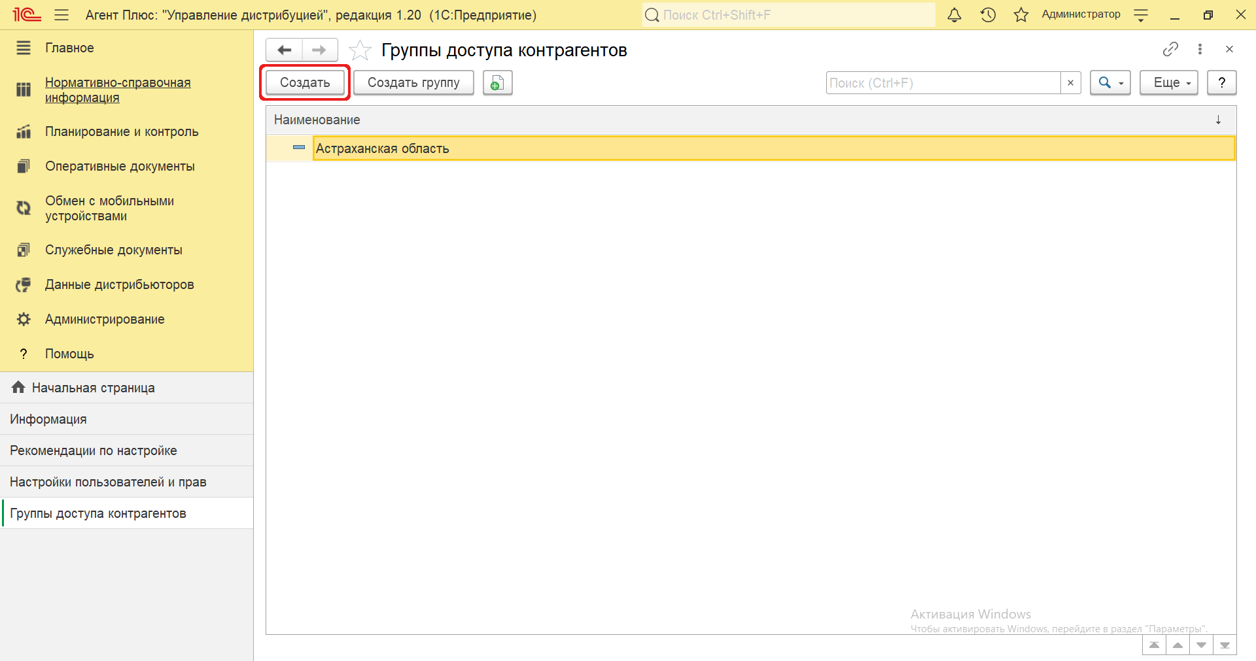Get link via chain icon

1170,49
